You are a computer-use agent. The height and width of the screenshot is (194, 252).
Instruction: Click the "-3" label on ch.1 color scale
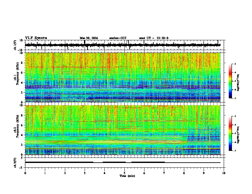click(x=235, y=64)
